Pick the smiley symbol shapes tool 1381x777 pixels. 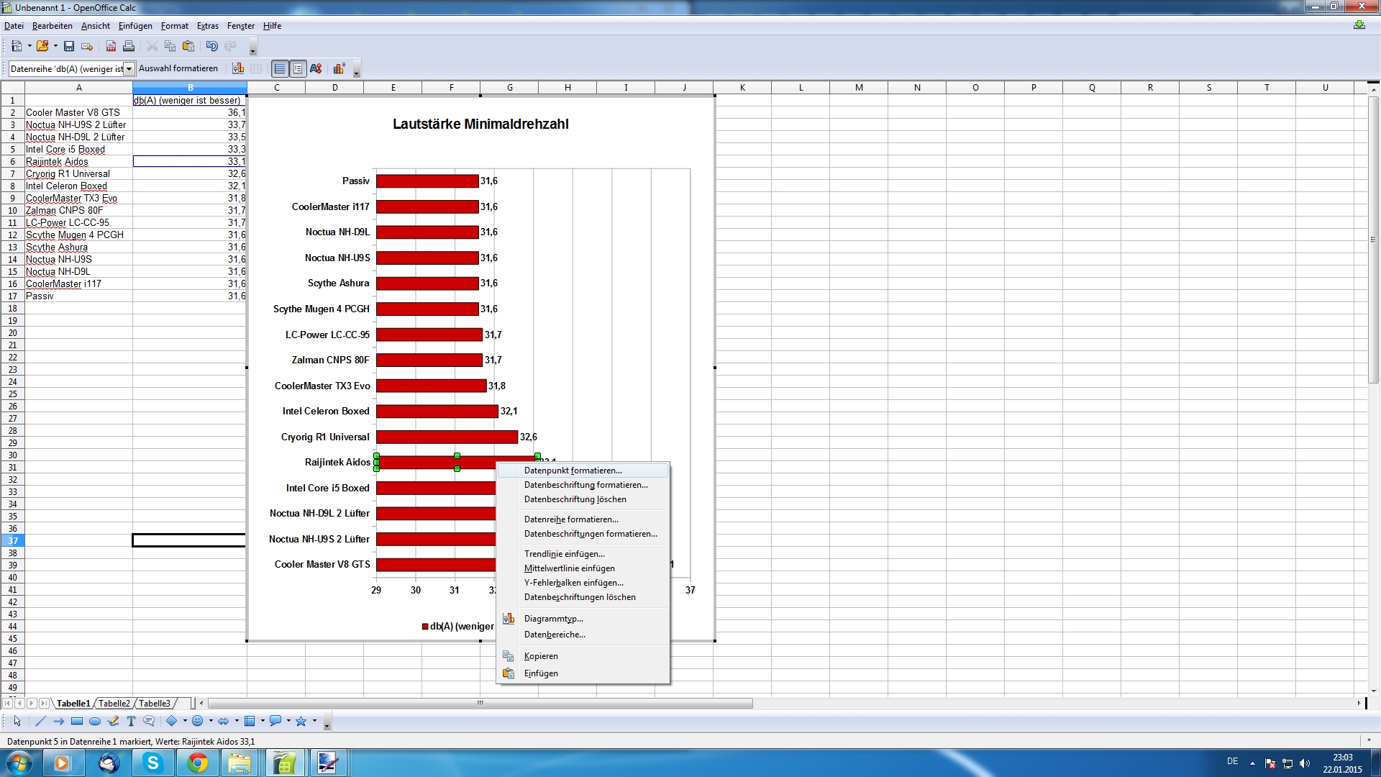click(198, 721)
